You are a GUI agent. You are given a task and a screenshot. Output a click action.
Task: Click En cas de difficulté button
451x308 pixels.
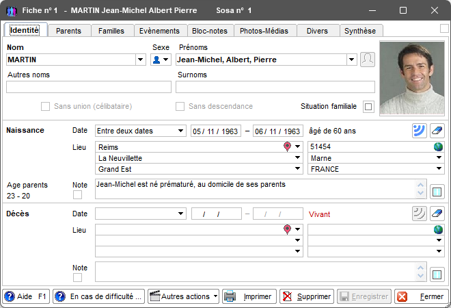pyautogui.click(x=98, y=296)
